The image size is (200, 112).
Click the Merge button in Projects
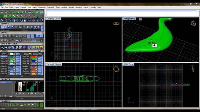pyautogui.click(x=10, y=96)
